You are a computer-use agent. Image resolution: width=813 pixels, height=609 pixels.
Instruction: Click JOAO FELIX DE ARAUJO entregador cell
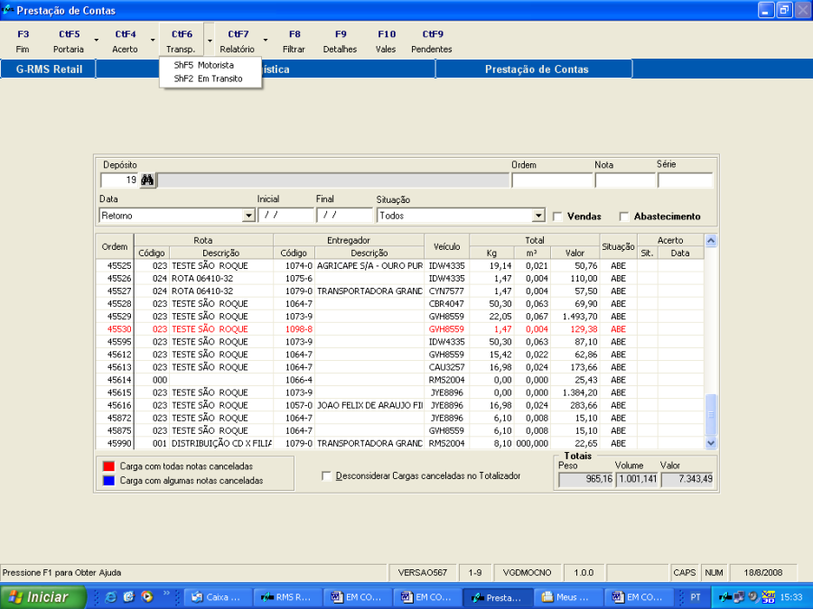click(369, 405)
